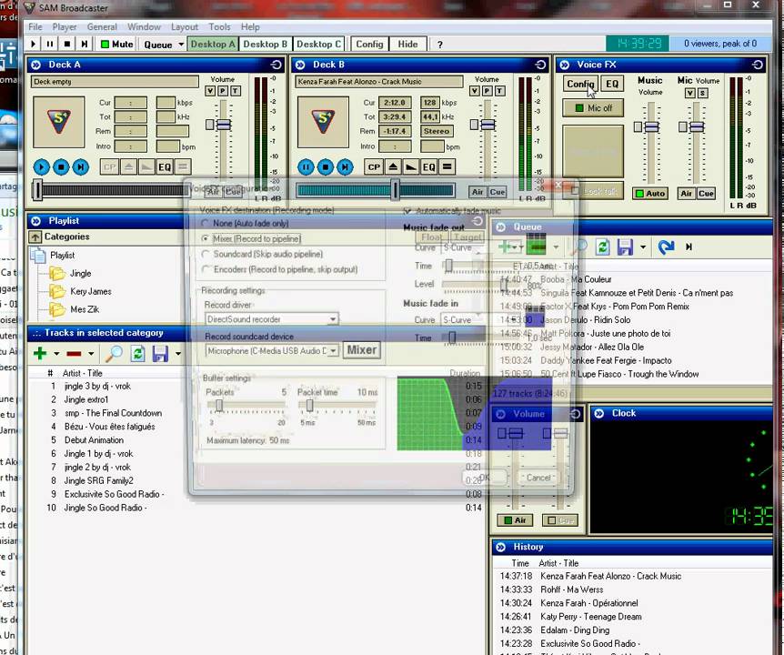The width and height of the screenshot is (784, 655).
Task: Open Voice FX EQ button
Action: [612, 84]
